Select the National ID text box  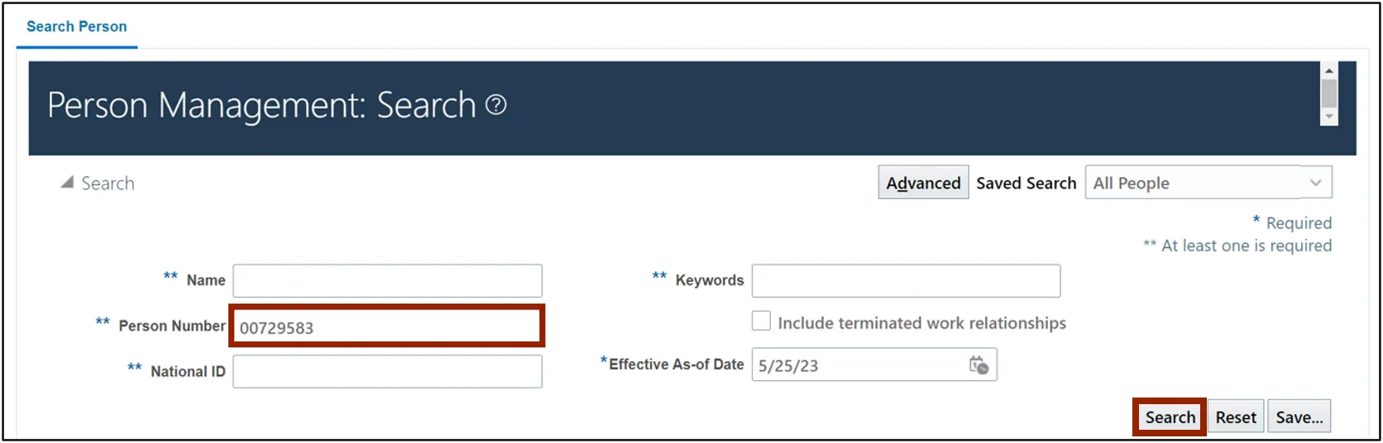(387, 372)
